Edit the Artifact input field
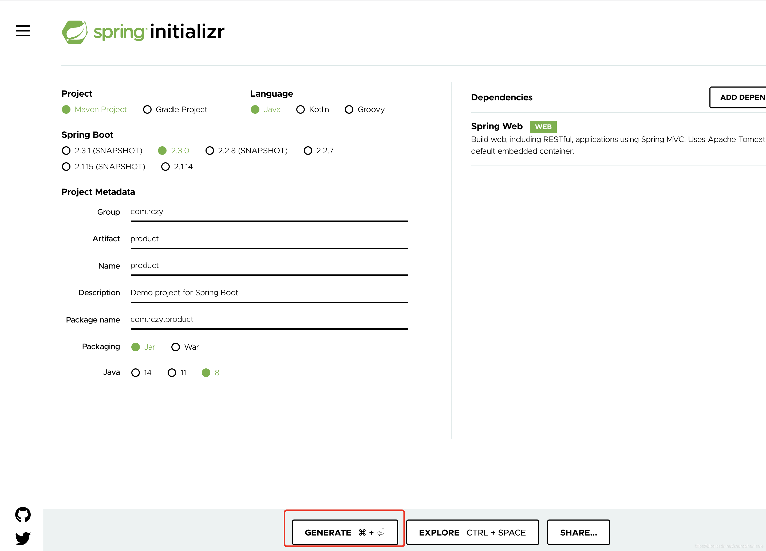Image resolution: width=766 pixels, height=551 pixels. pos(269,239)
